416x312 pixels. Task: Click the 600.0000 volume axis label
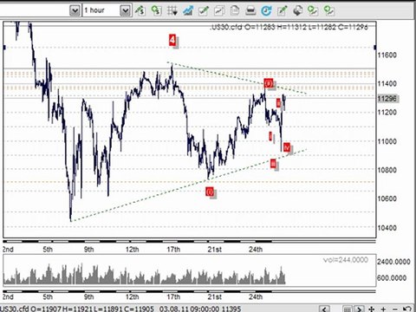393,278
